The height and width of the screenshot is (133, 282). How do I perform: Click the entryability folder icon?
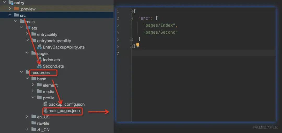point(34,34)
